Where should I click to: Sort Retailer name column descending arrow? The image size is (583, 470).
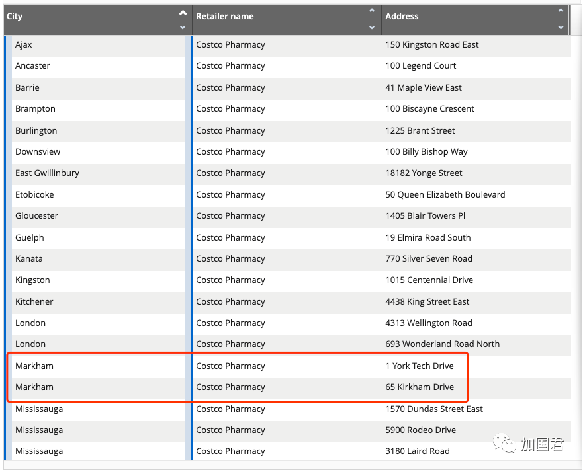click(x=371, y=28)
